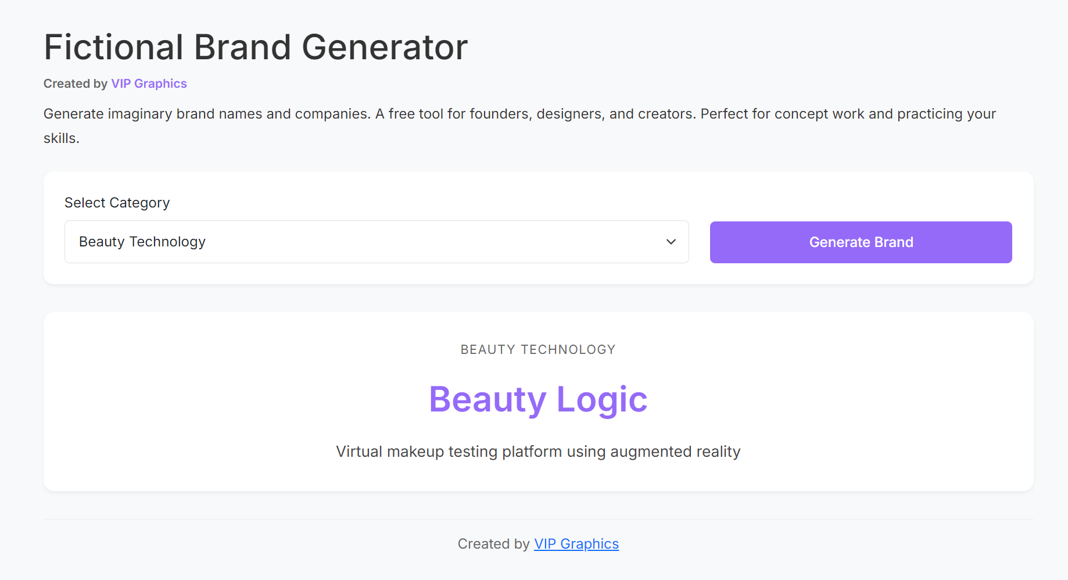Visit VIP Graphics via the footer link
Image resolution: width=1068 pixels, height=580 pixels.
[x=576, y=543]
